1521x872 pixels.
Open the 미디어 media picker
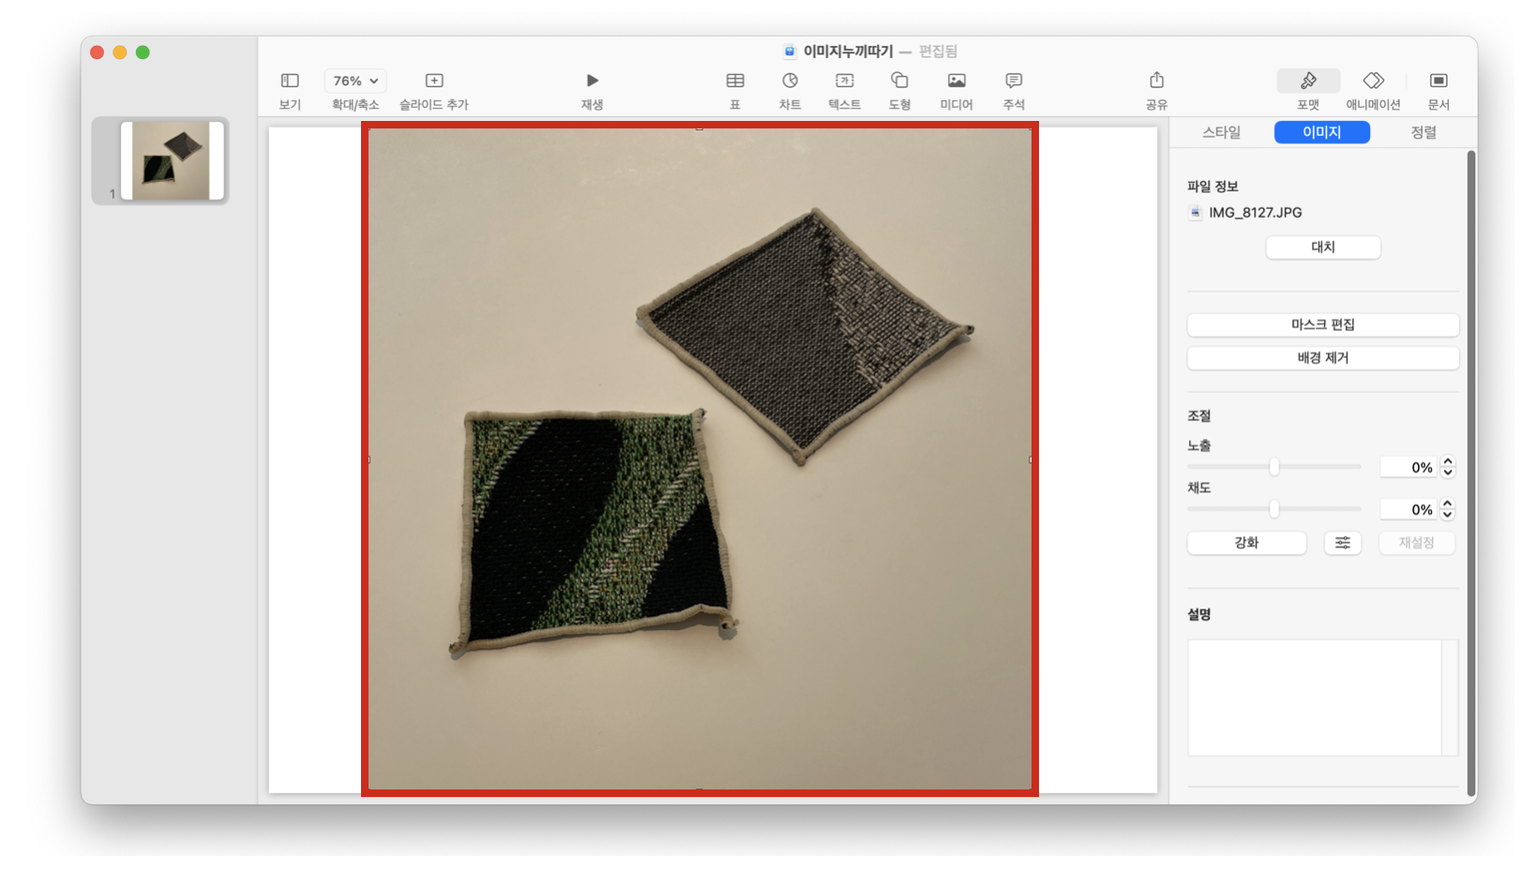(956, 81)
